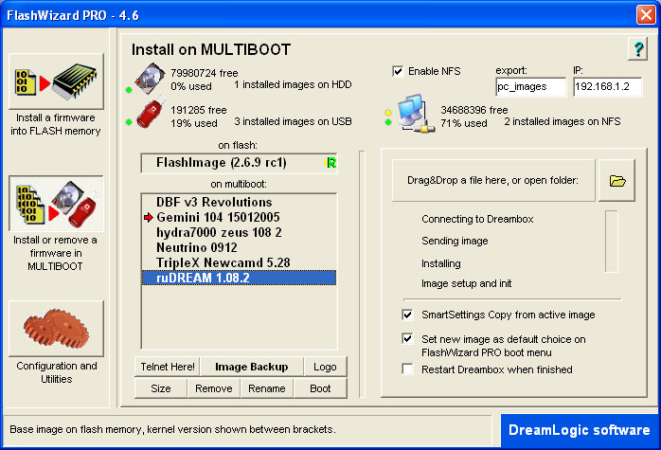Click the Image Backup button
661x450 pixels.
pyautogui.click(x=252, y=367)
